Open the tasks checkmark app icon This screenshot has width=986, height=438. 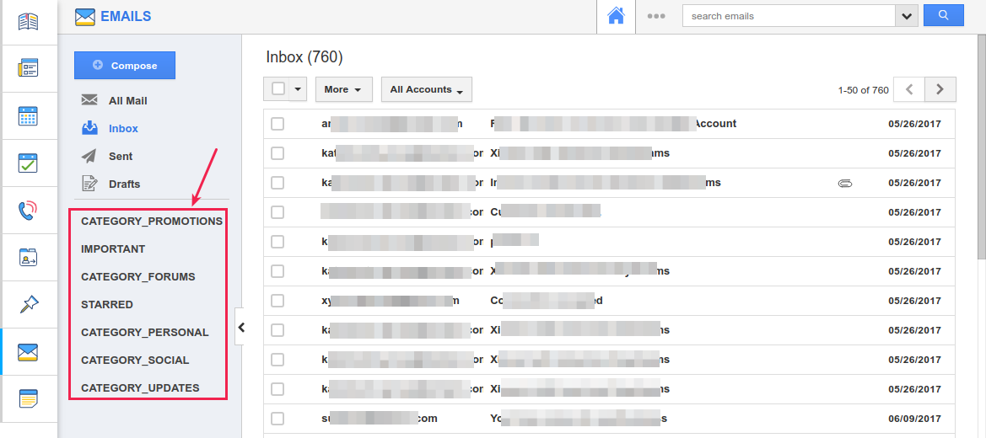click(x=29, y=163)
